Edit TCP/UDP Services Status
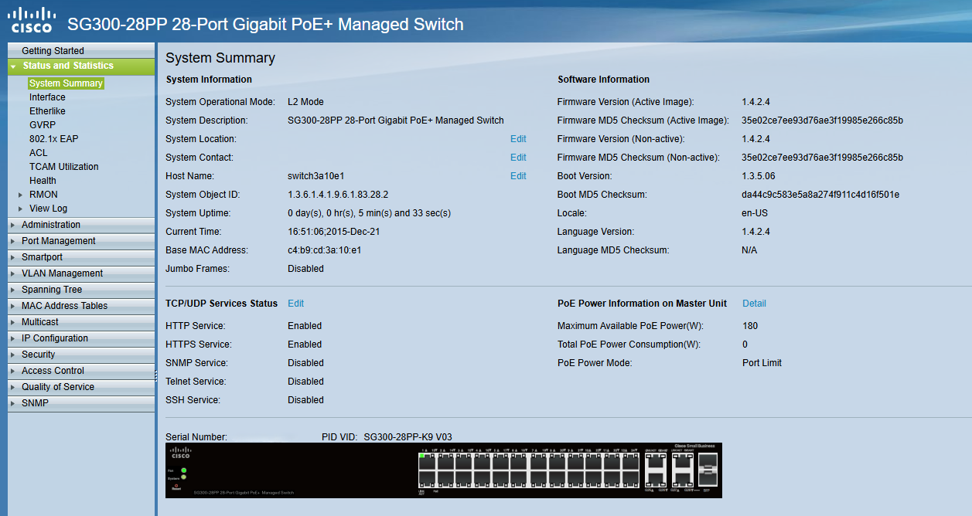 (296, 304)
